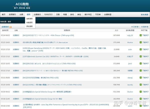150x109 pixels.
Task: Click the green download icon in zuier's row
Action: pos(140,49)
